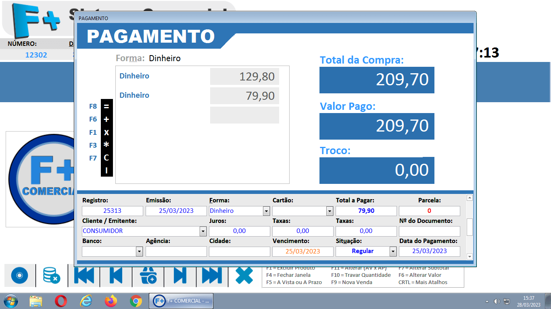Click the network icon in the system tray
This screenshot has height=309, width=551.
pyautogui.click(x=507, y=301)
